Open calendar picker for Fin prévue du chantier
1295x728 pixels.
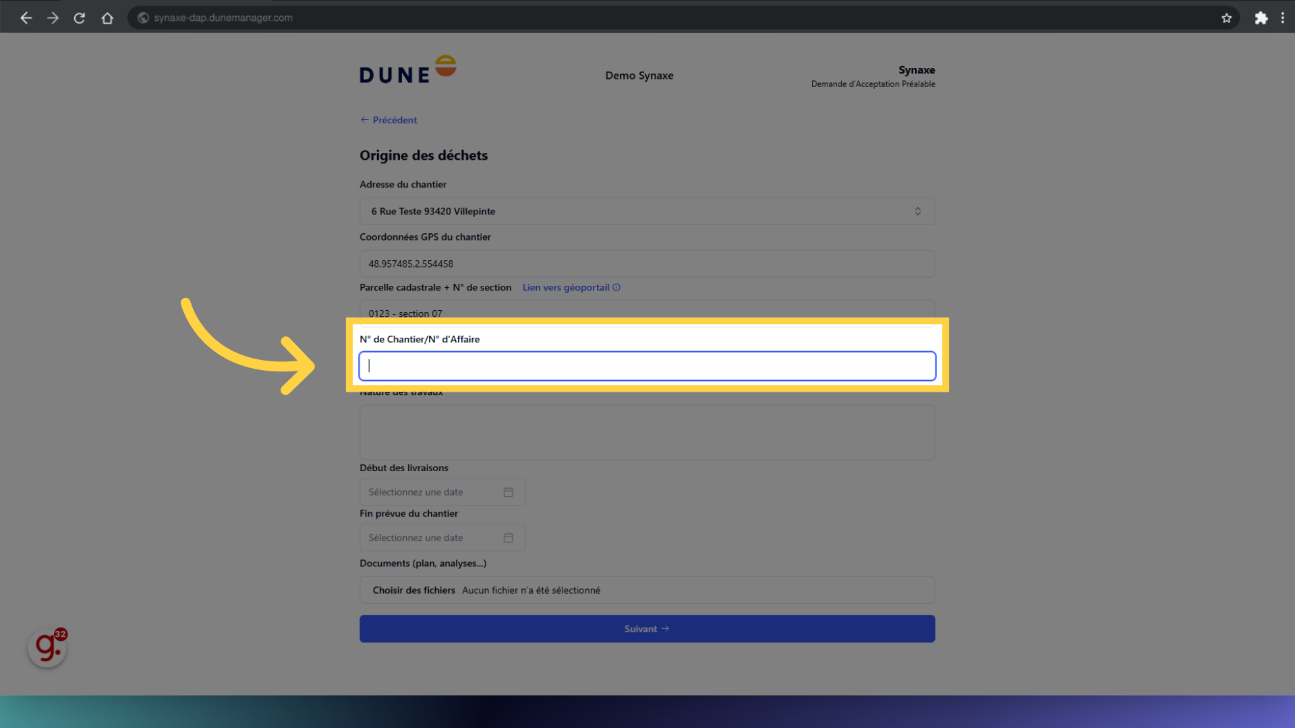click(x=509, y=537)
